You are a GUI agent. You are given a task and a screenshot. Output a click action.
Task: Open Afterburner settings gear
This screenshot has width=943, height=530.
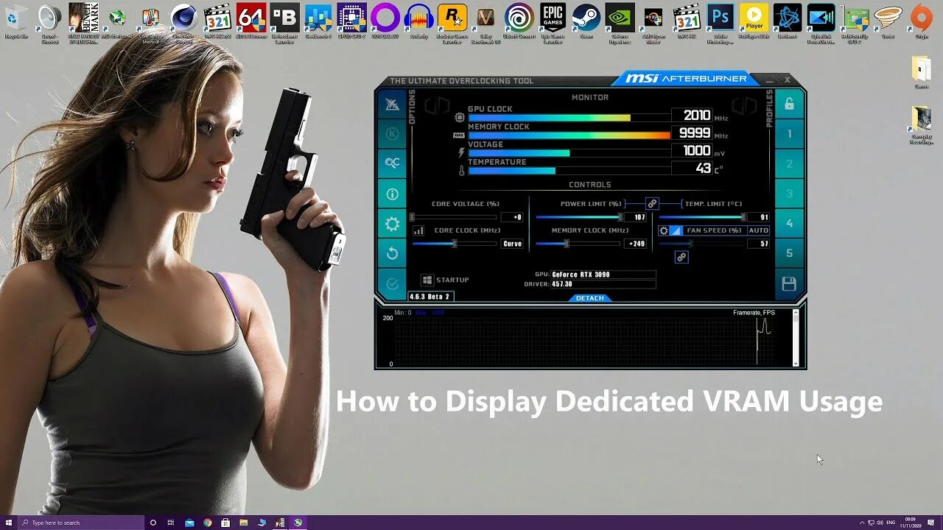pyautogui.click(x=392, y=224)
